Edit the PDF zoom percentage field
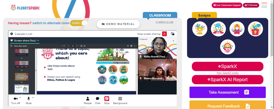The width and height of the screenshot is (274, 109). pos(73,46)
